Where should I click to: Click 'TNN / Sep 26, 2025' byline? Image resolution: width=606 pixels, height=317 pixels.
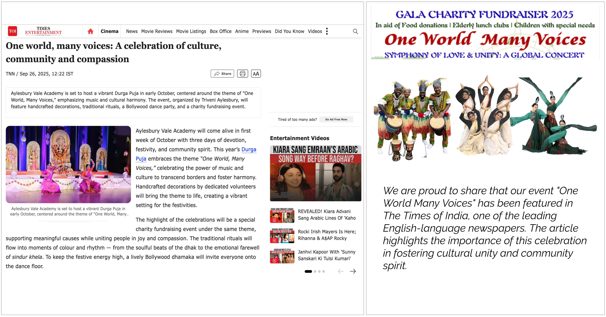click(x=39, y=74)
